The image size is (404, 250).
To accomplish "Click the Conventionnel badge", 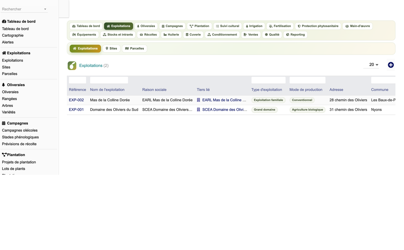I will (302, 100).
